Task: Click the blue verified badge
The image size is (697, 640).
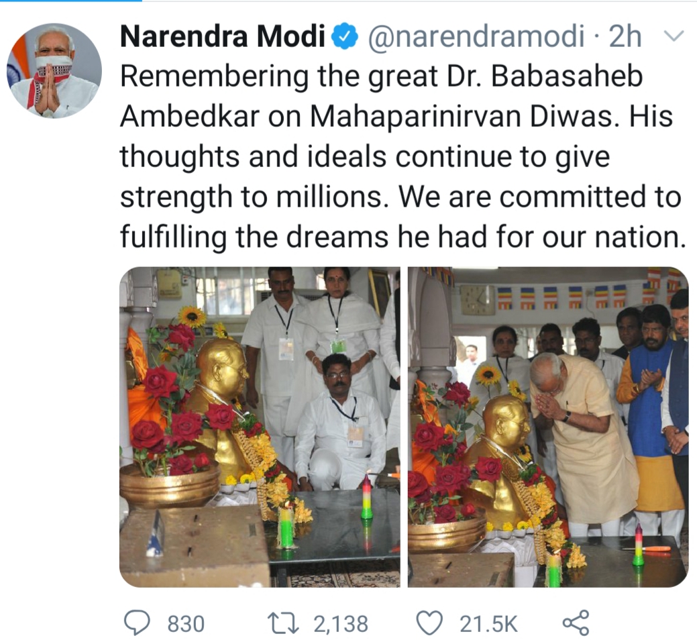Action: coord(345,36)
